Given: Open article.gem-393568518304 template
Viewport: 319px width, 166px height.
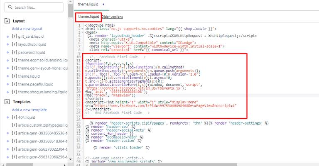Looking at the screenshot, I should [43, 141].
